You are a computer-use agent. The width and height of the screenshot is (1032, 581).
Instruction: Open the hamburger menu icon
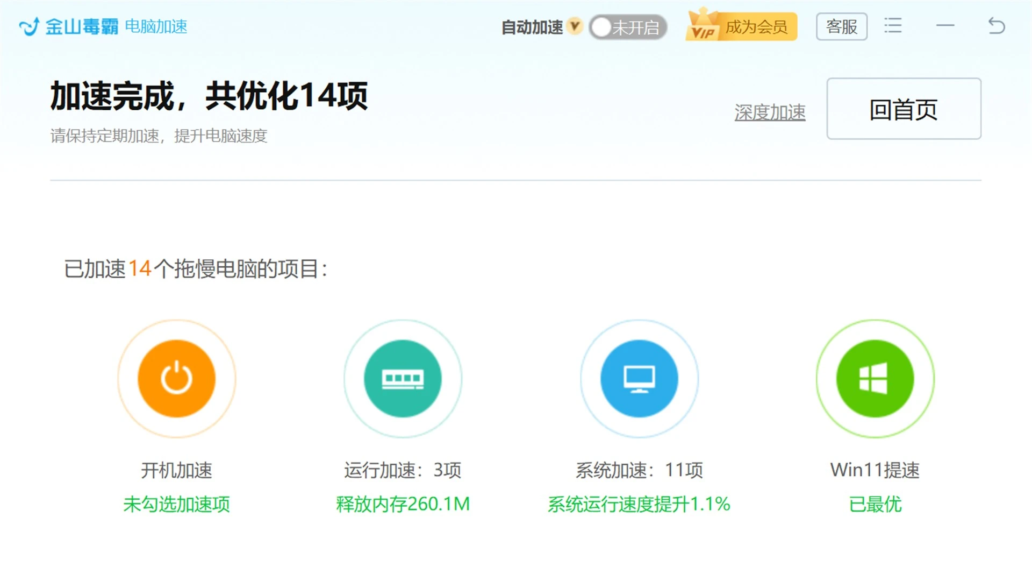(x=893, y=26)
